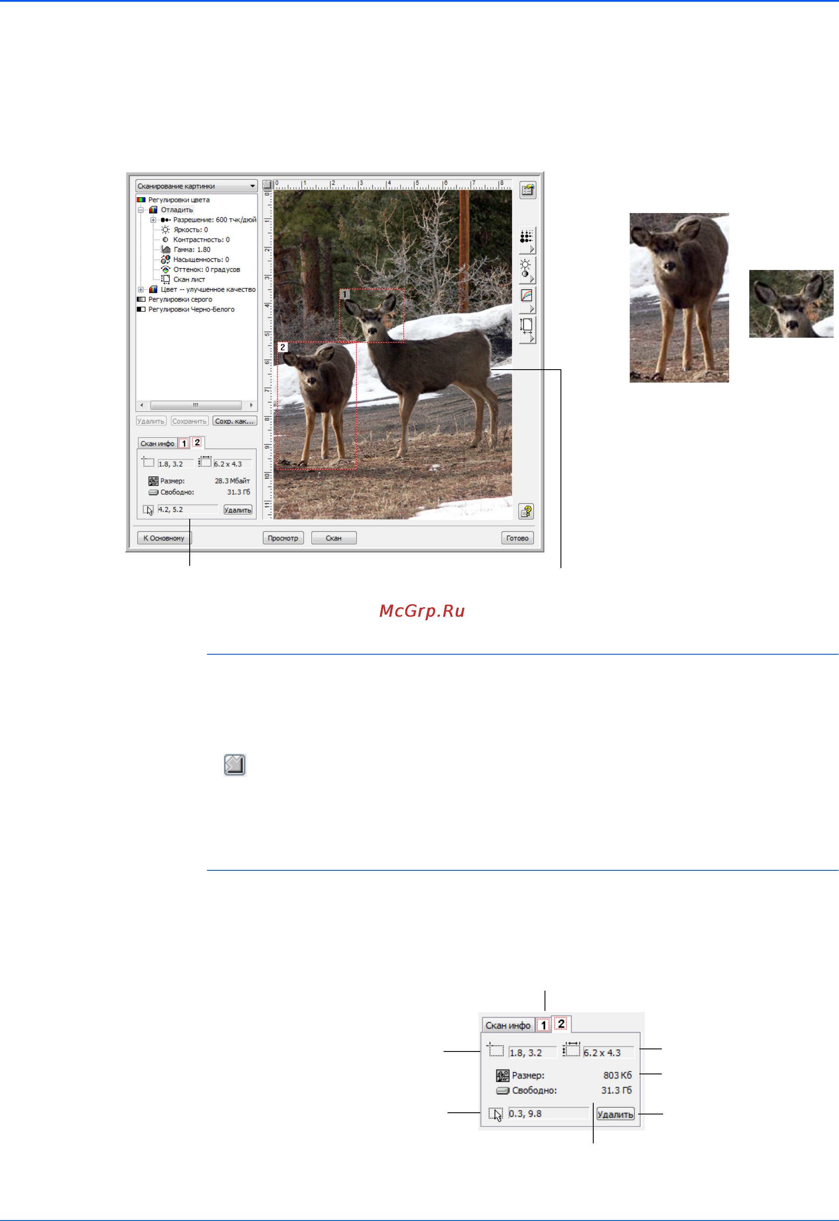The height and width of the screenshot is (1221, 839).
Task: Click the color cube icon beside Отладить
Action: [x=153, y=210]
